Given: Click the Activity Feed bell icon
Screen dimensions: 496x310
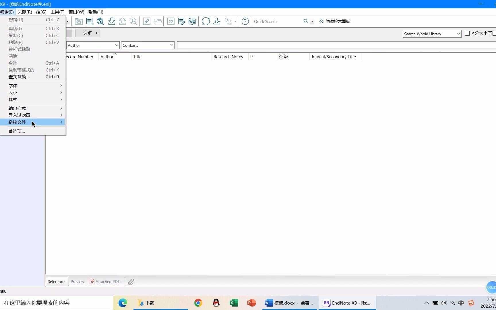Looking at the screenshot, I should [x=228, y=21].
